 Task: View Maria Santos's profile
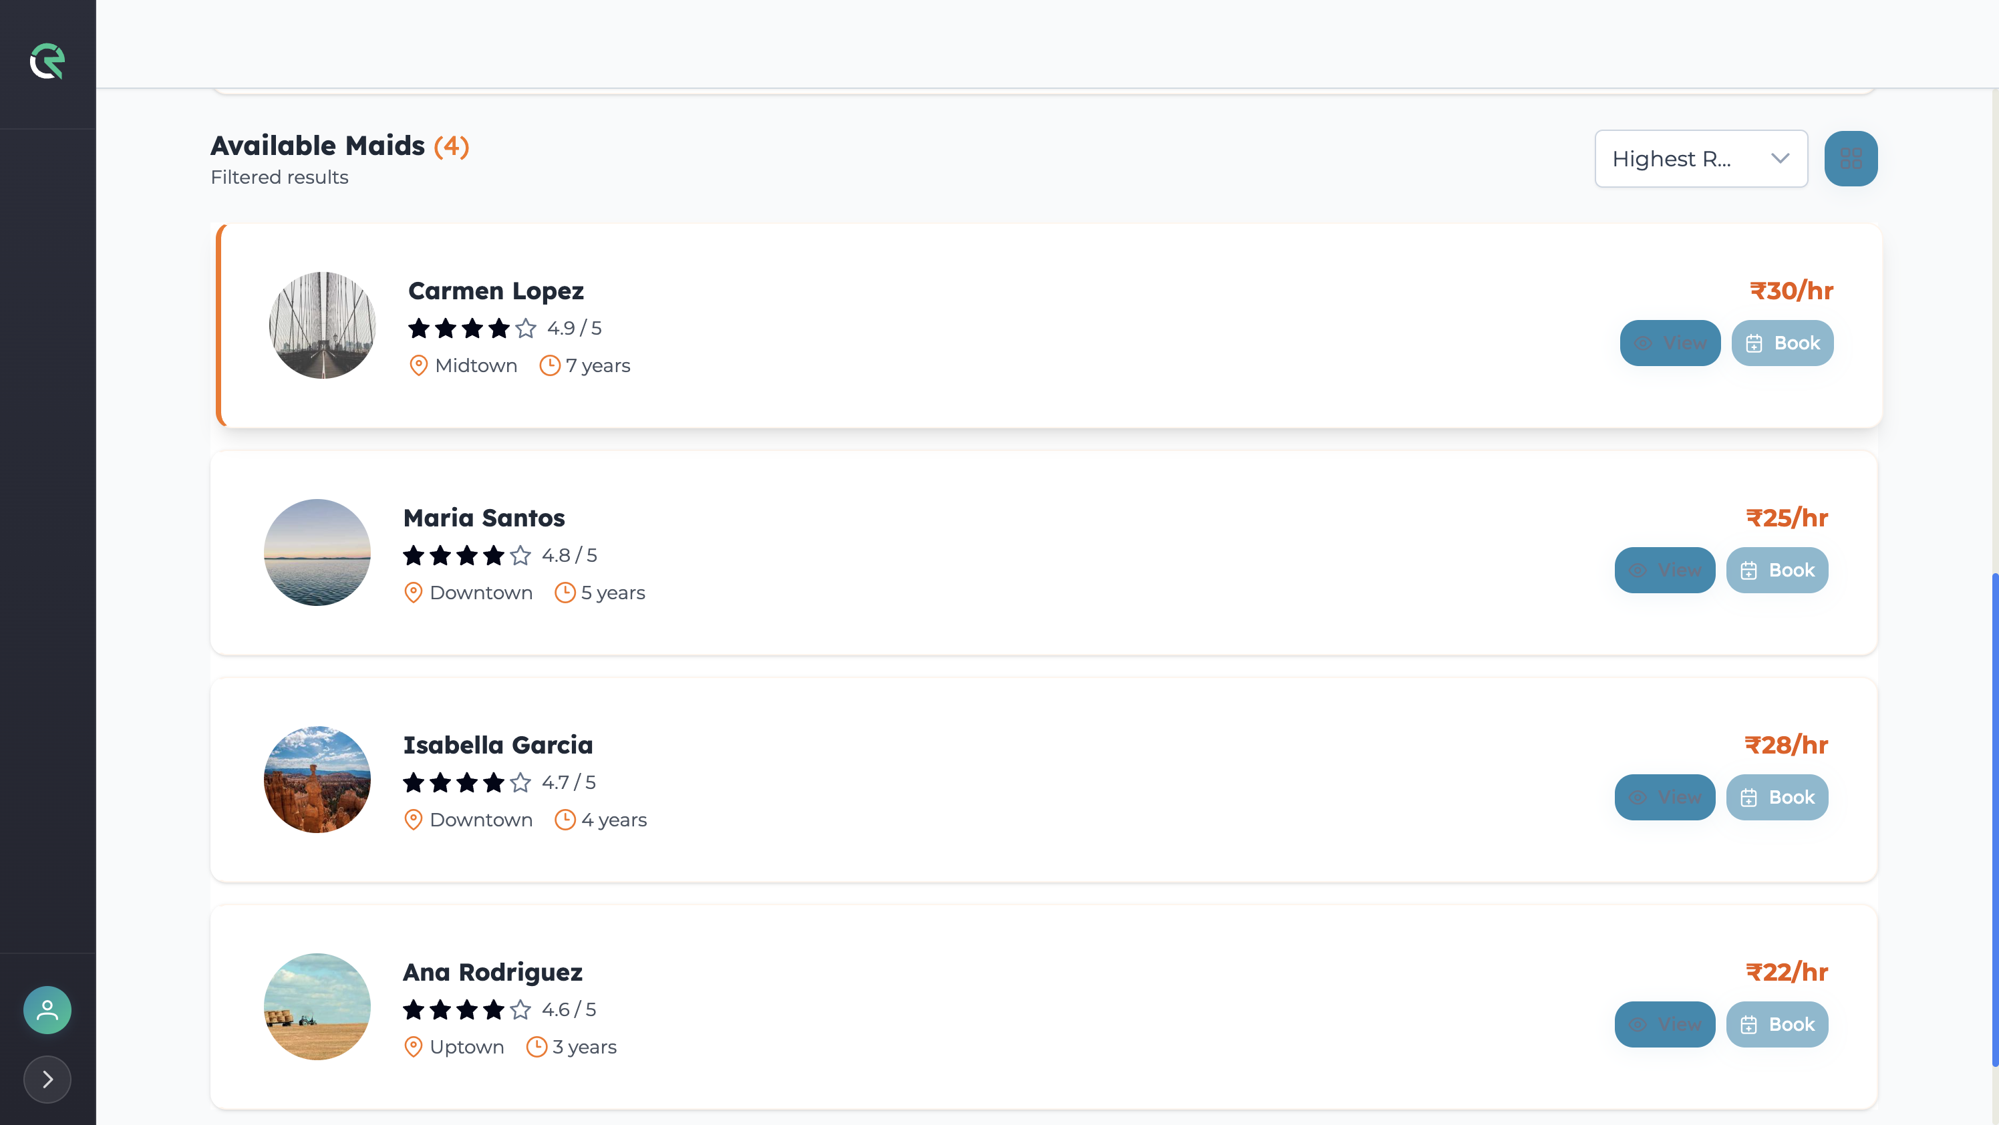[1664, 571]
